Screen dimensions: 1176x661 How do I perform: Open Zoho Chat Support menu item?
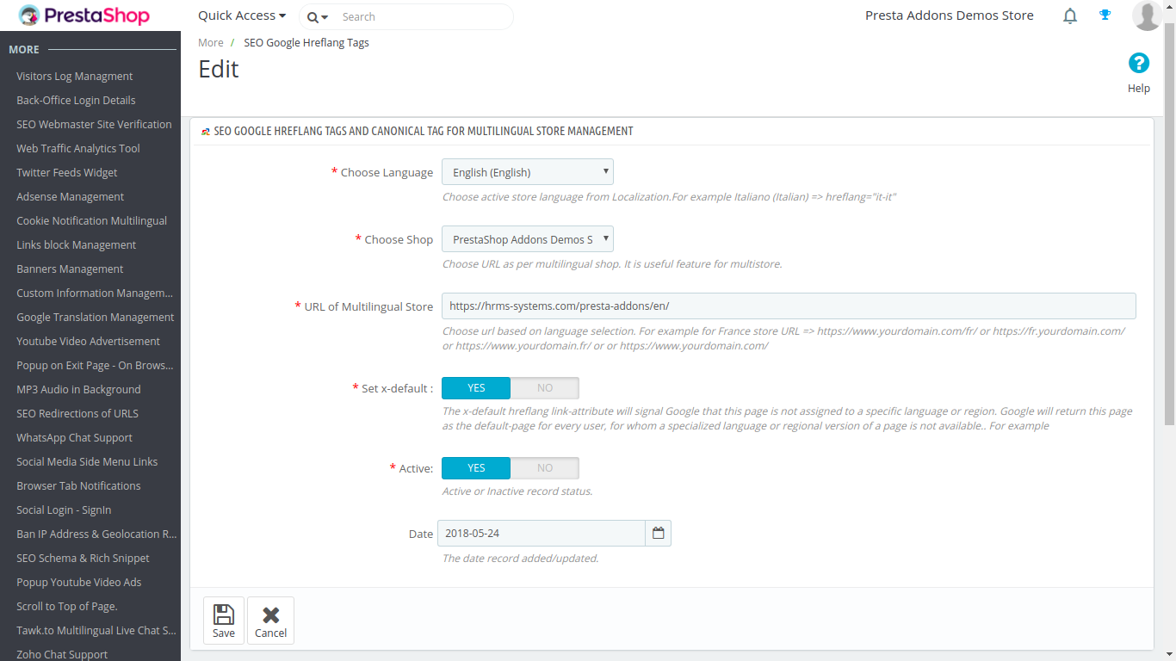(62, 654)
